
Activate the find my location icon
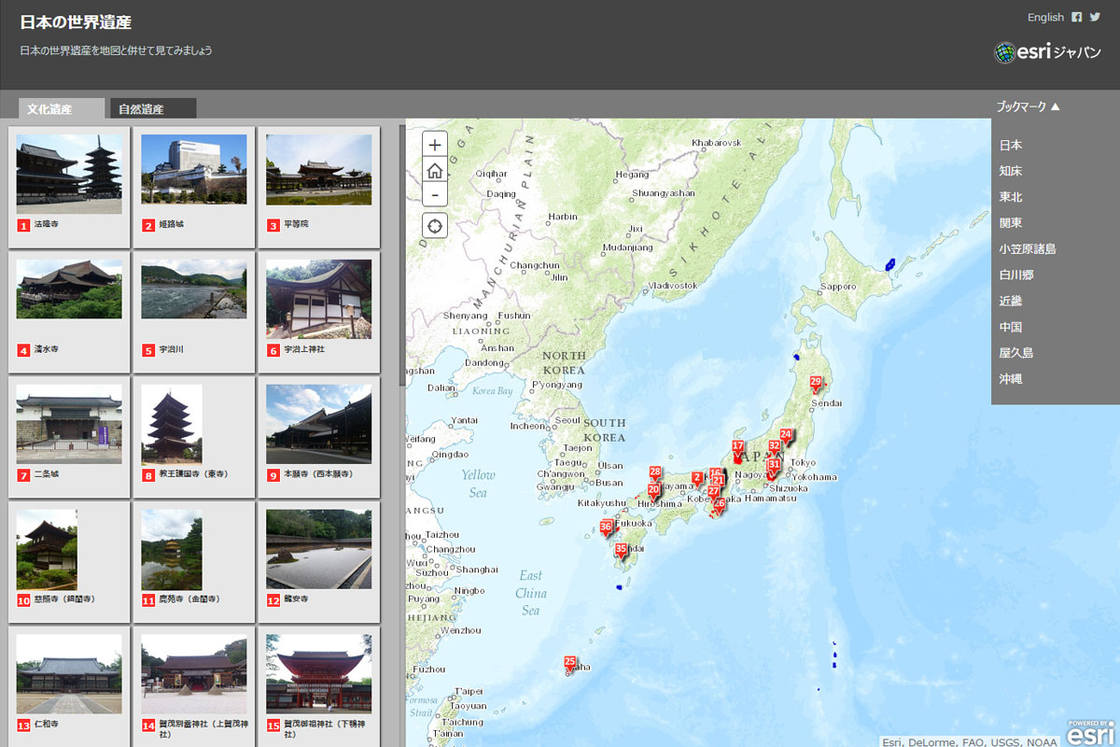pos(434,225)
